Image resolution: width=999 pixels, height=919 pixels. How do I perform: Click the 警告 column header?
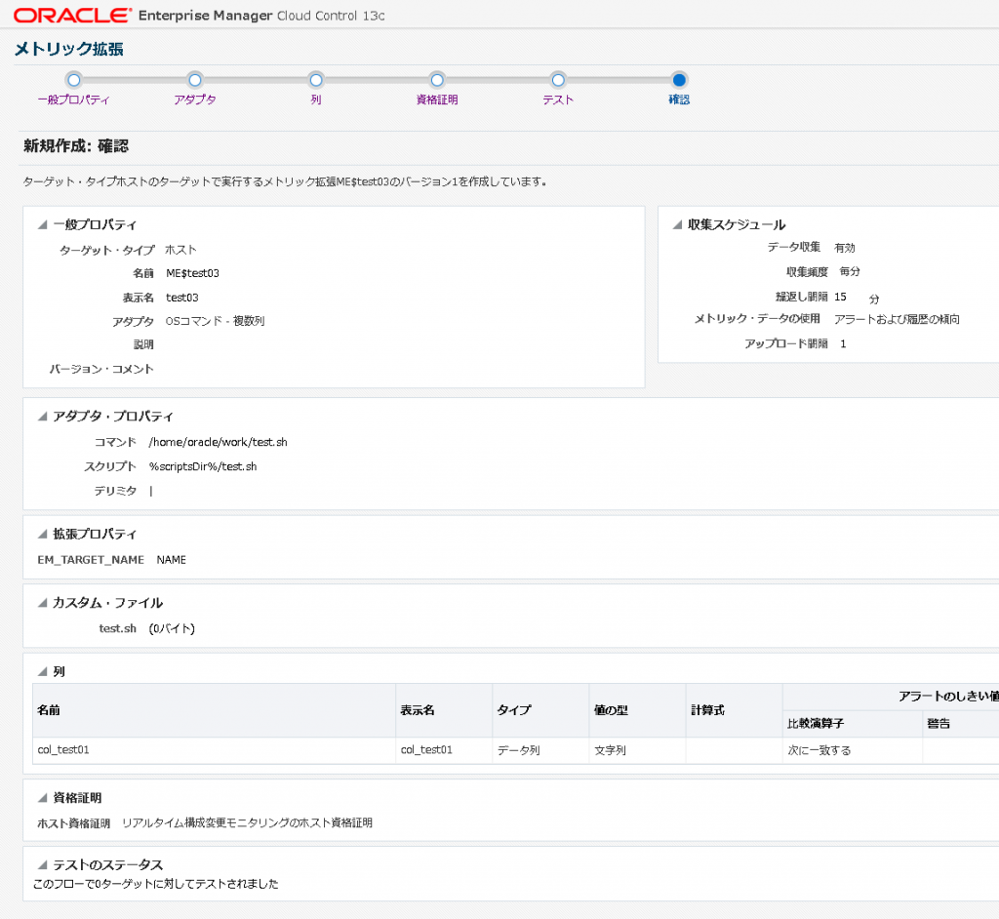[x=961, y=724]
